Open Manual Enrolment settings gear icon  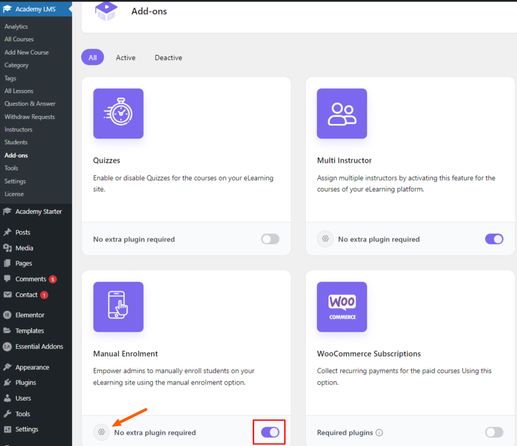[x=101, y=432]
